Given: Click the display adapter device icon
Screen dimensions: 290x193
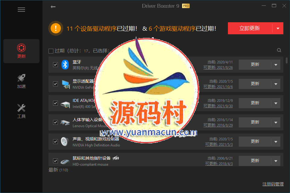Looking at the screenshot, I should (x=65, y=84).
